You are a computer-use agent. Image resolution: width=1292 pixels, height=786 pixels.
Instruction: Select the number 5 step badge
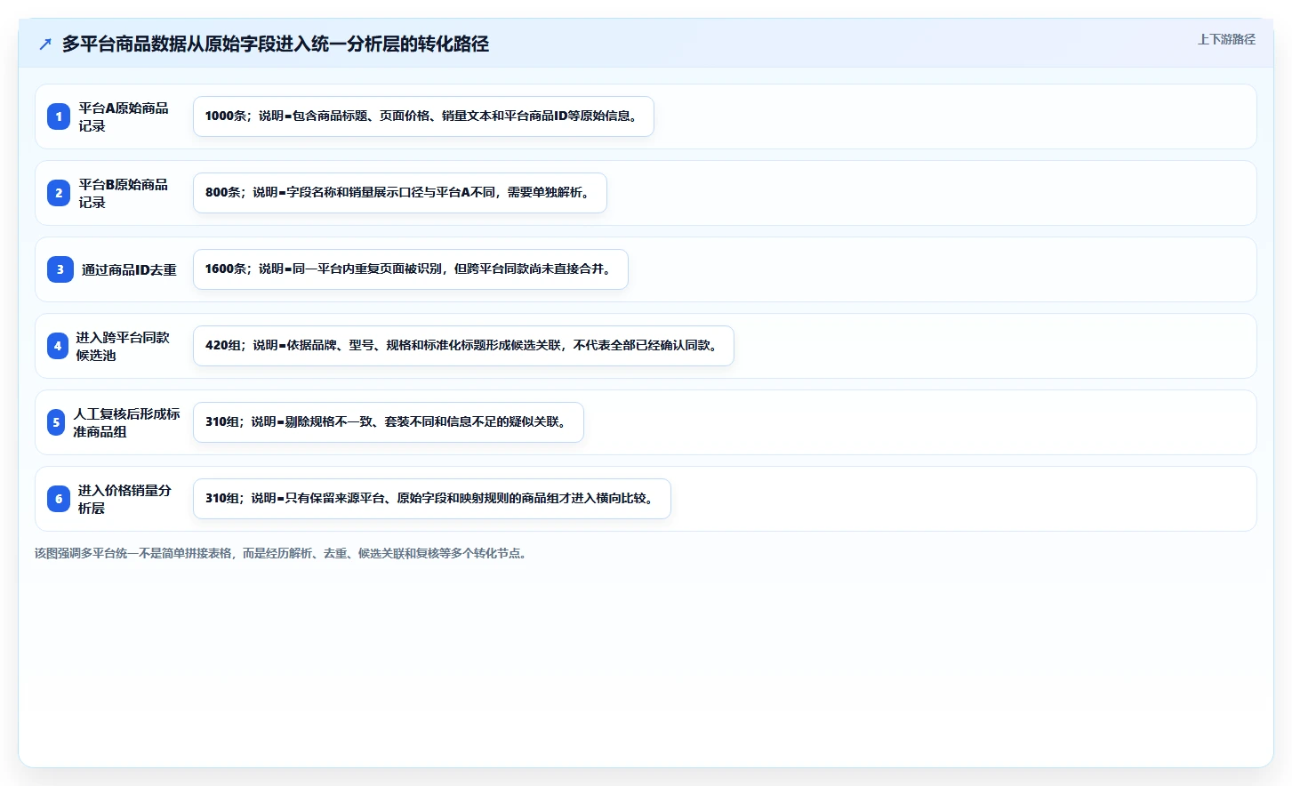(56, 422)
